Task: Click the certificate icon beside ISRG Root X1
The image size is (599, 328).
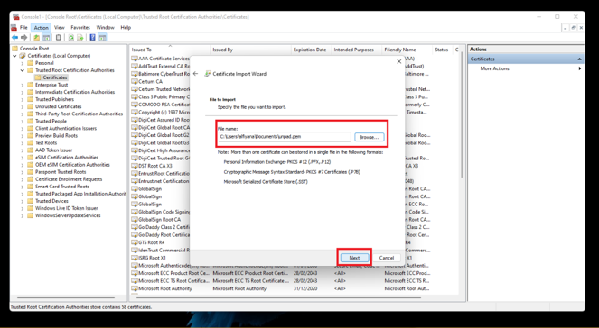Action: 135,258
